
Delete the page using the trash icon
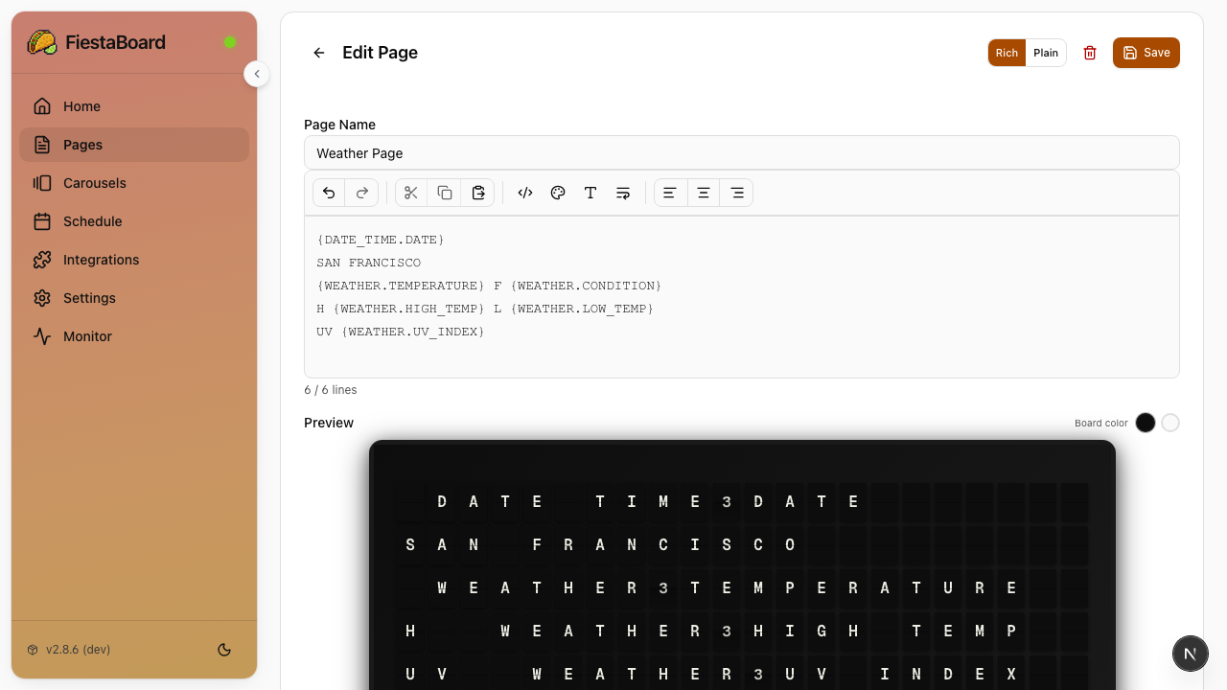(1090, 53)
